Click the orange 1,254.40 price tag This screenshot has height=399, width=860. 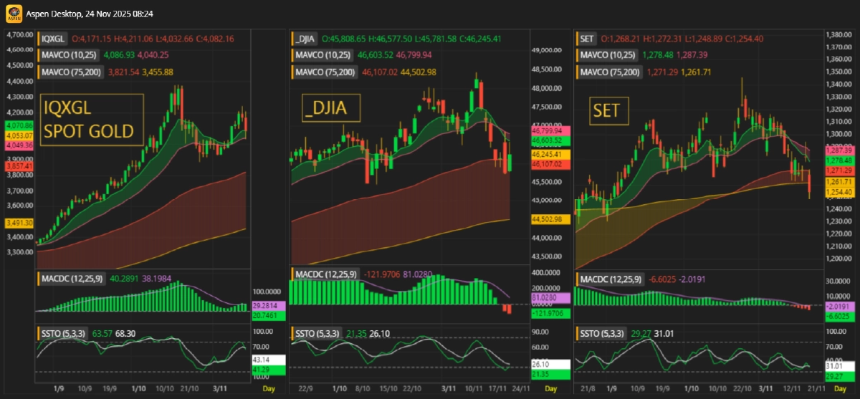[x=841, y=193]
